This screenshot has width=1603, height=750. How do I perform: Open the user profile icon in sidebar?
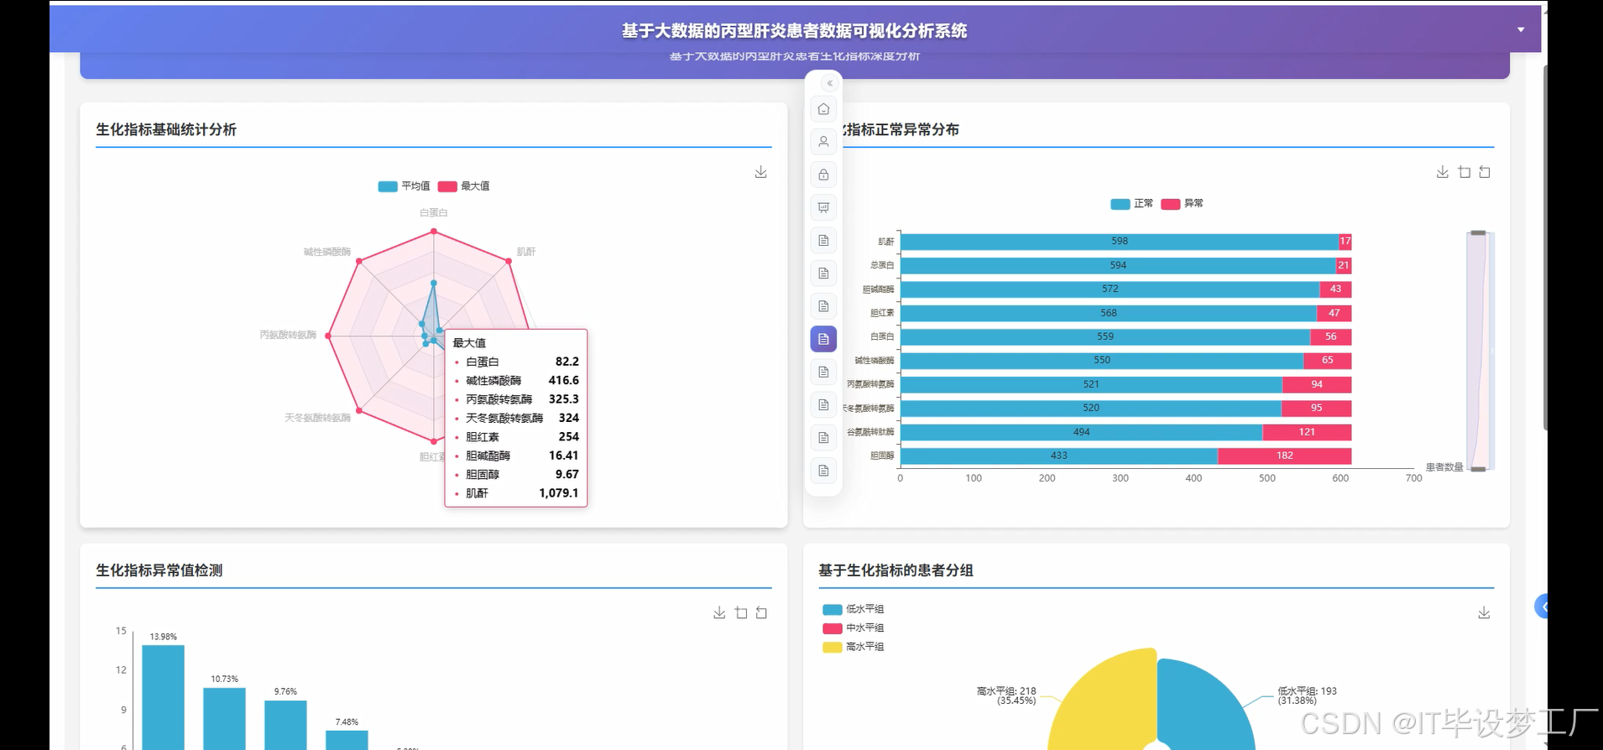(x=823, y=142)
